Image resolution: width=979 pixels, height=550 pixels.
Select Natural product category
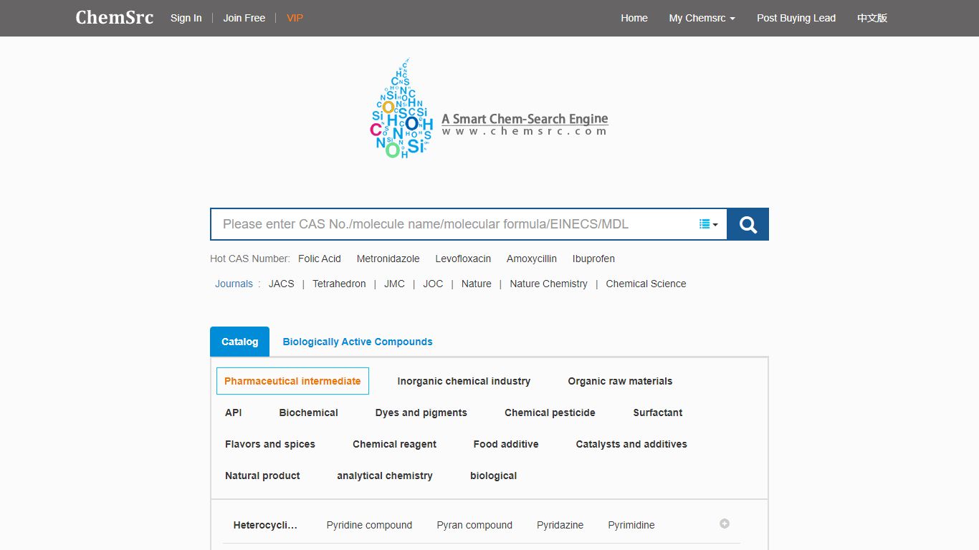262,476
